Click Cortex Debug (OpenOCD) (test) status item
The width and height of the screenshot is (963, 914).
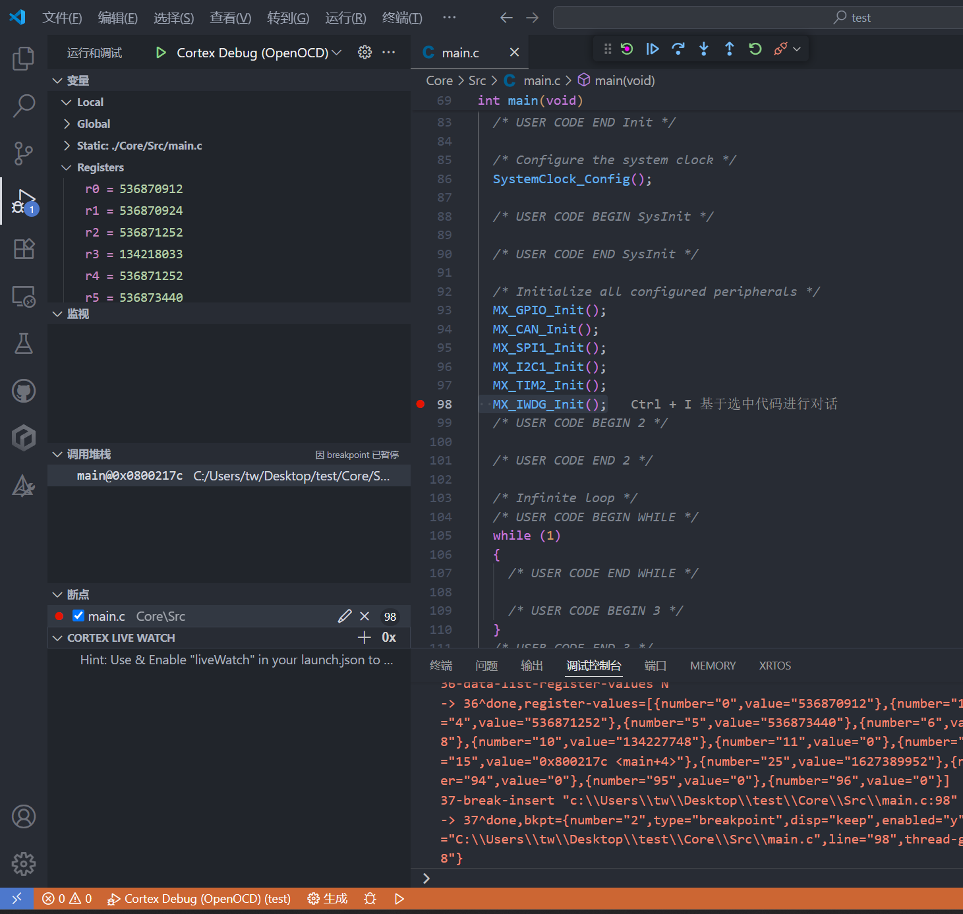pyautogui.click(x=199, y=899)
